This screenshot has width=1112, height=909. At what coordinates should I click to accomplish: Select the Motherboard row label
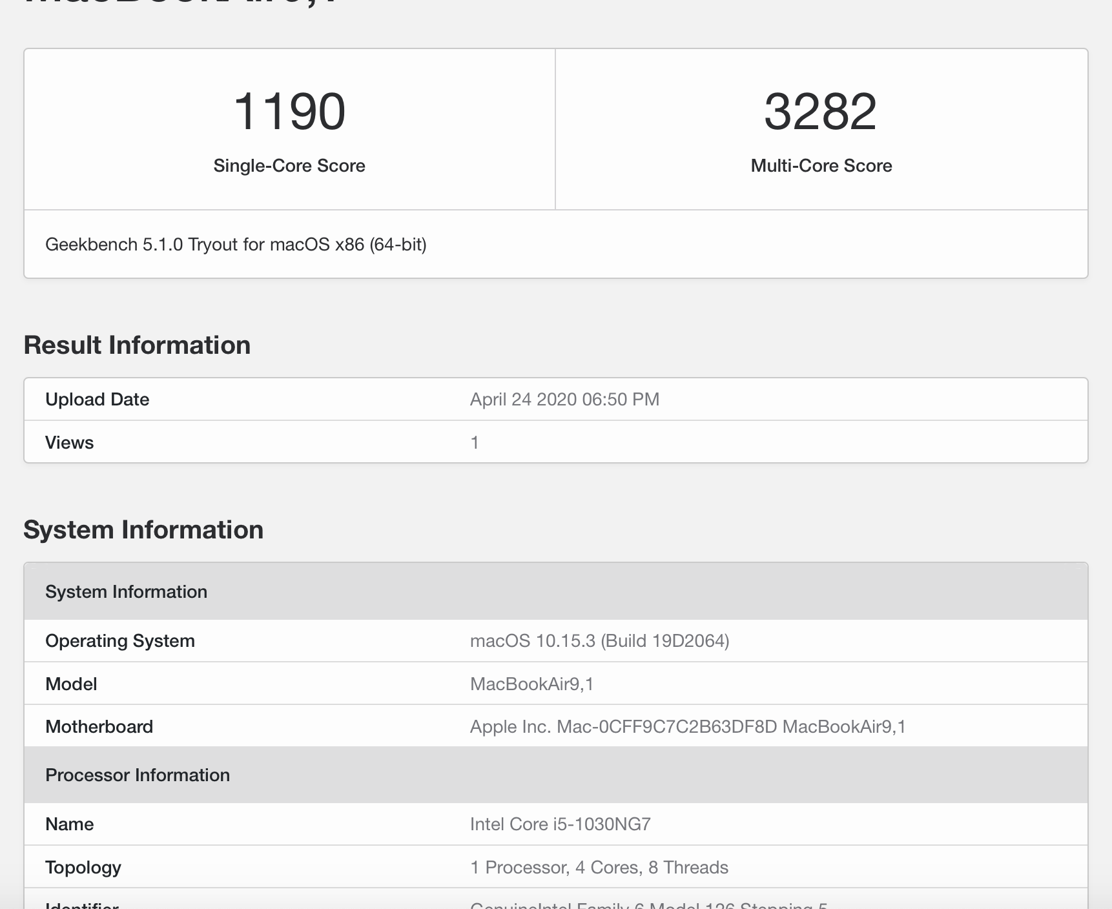pos(99,726)
